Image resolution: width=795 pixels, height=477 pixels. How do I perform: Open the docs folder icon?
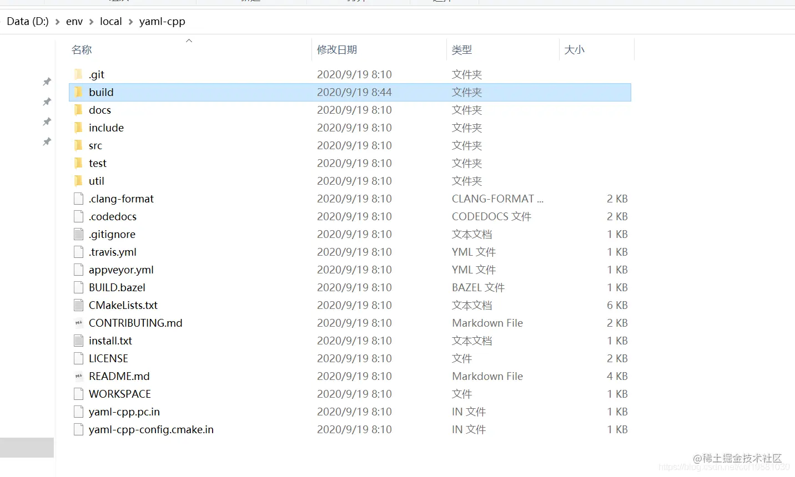pos(78,110)
